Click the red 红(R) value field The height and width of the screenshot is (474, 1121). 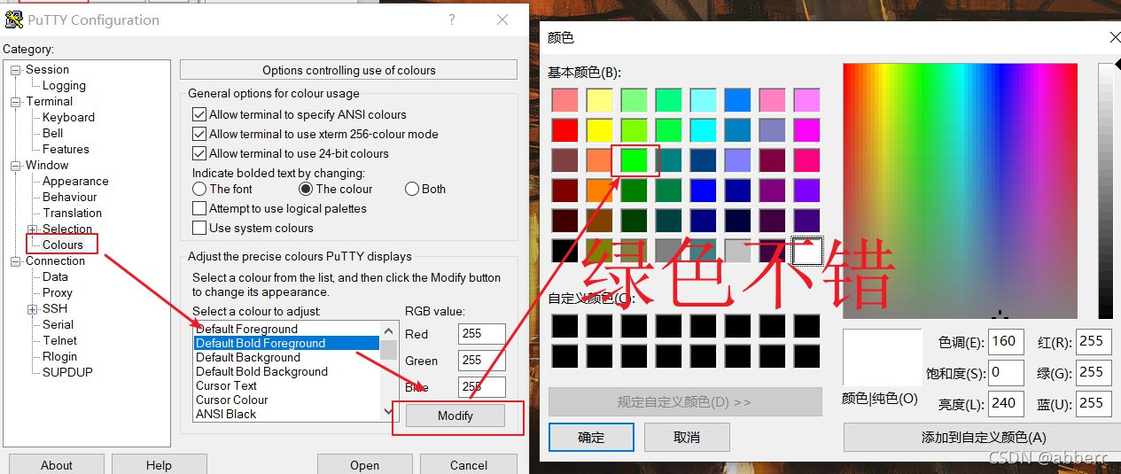click(x=1094, y=341)
